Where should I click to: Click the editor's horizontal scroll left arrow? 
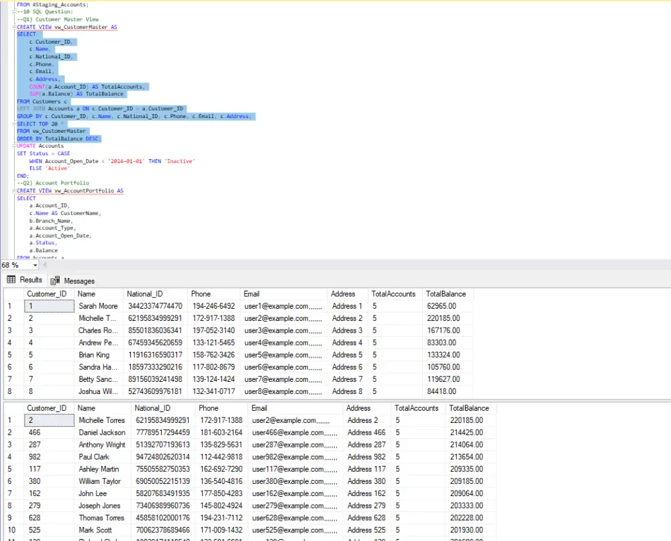pyautogui.click(x=44, y=265)
